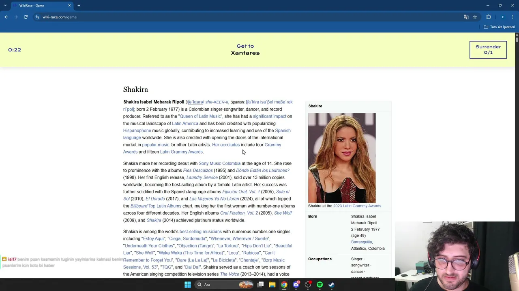
Task: Go to the Chantaje link
Action: [249, 260]
